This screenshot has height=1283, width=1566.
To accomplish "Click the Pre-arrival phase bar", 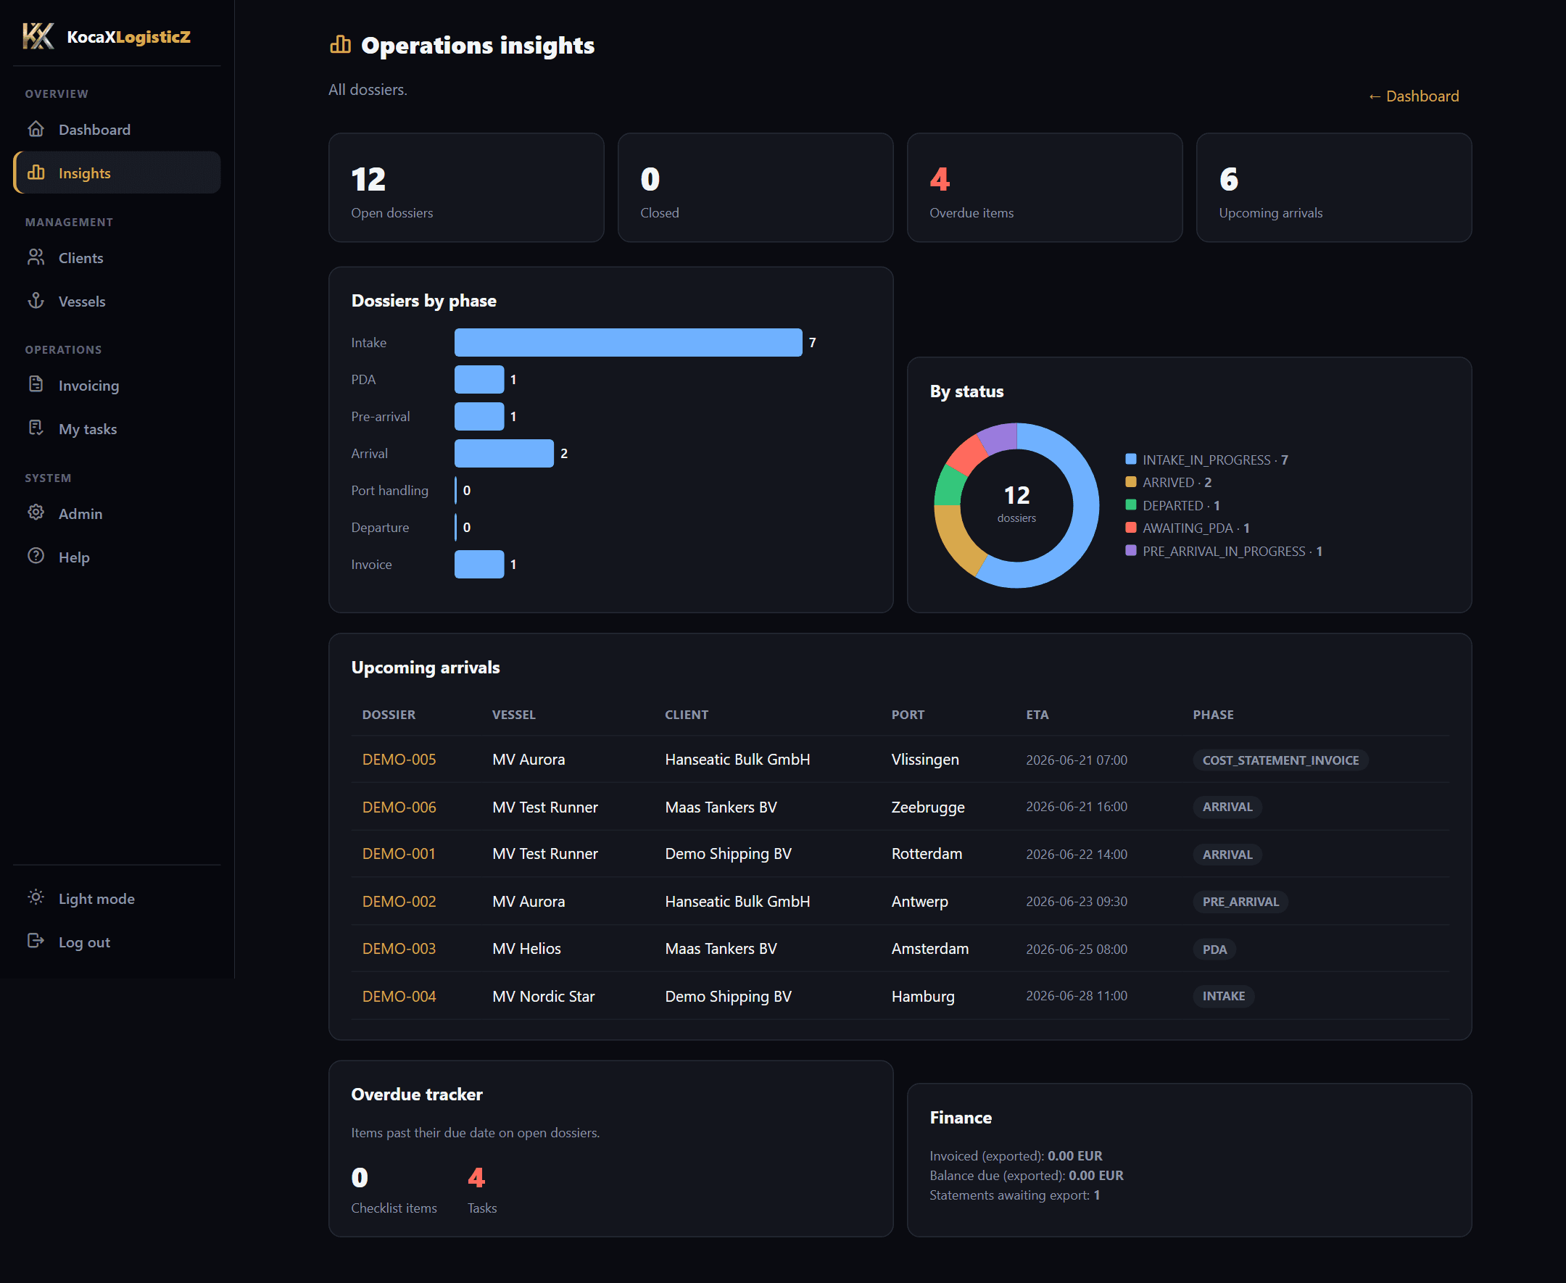I will pyautogui.click(x=479, y=416).
